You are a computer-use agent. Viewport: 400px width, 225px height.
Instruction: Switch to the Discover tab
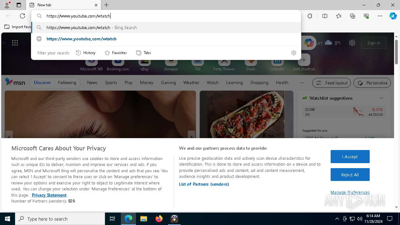pyautogui.click(x=42, y=82)
